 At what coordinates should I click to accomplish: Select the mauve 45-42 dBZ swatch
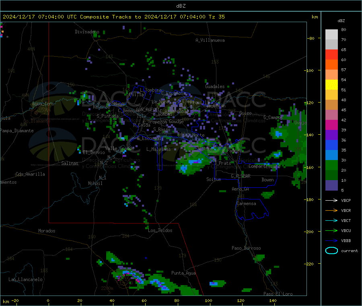click(331, 115)
